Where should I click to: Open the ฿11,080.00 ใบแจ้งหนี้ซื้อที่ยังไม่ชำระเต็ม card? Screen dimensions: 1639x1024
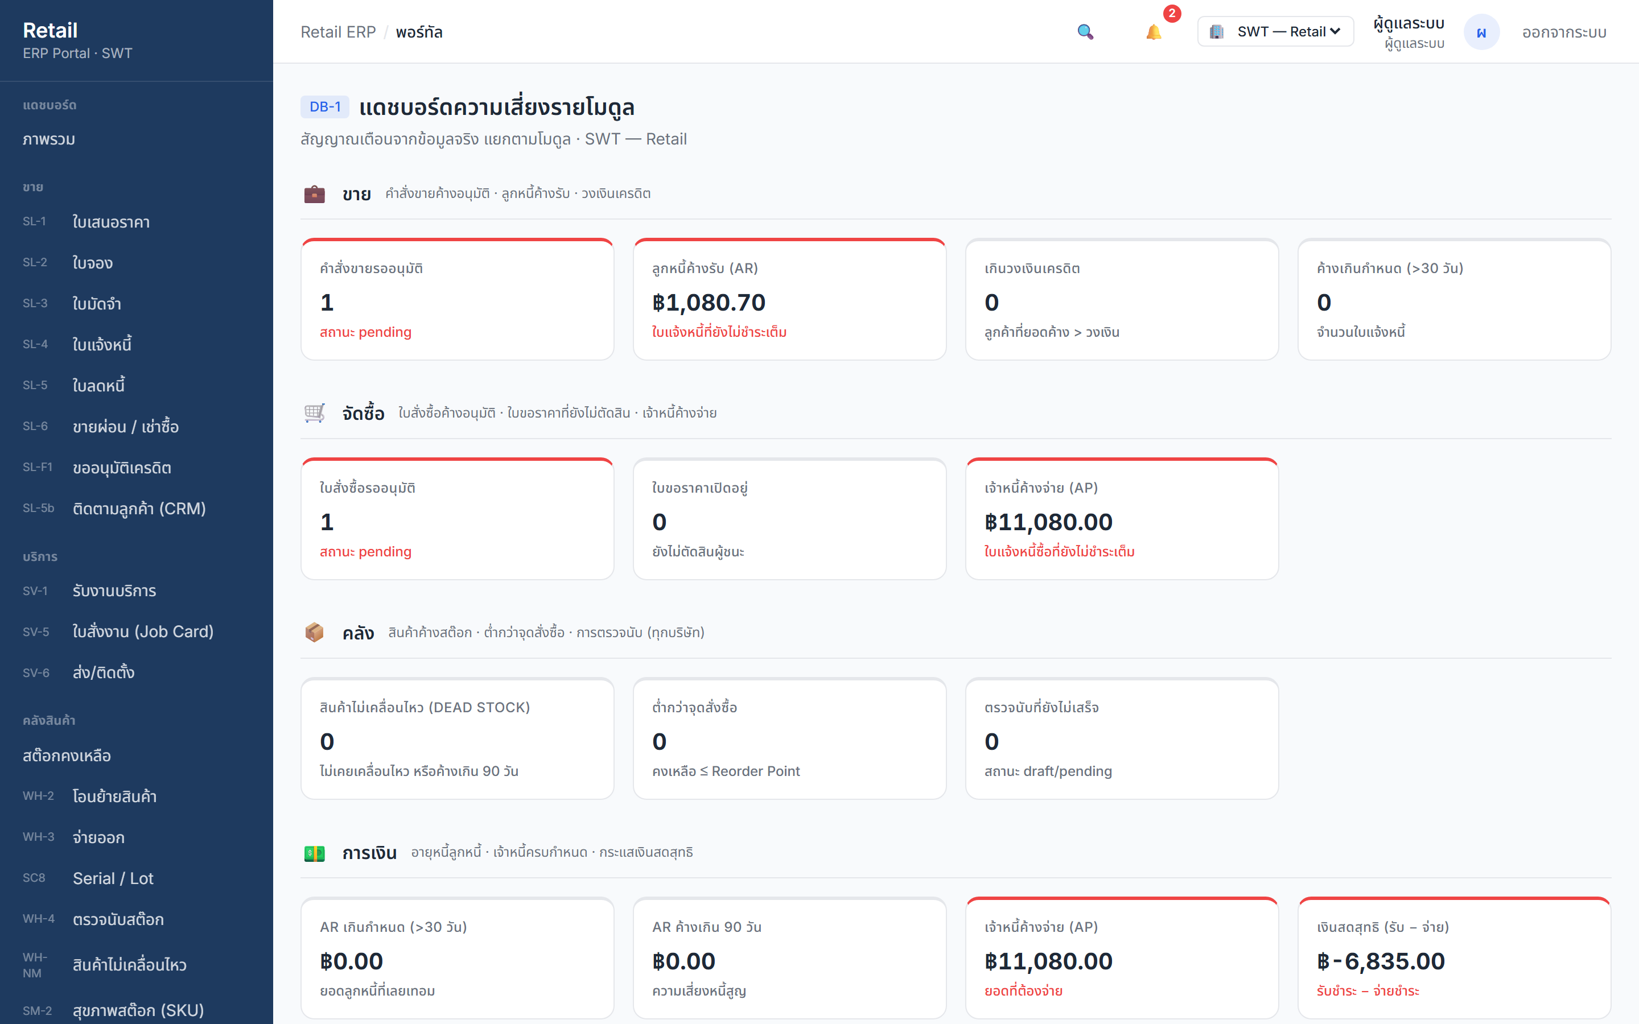tap(1122, 519)
